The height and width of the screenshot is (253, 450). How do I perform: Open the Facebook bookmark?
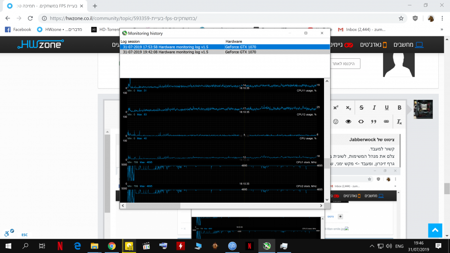tap(18, 30)
